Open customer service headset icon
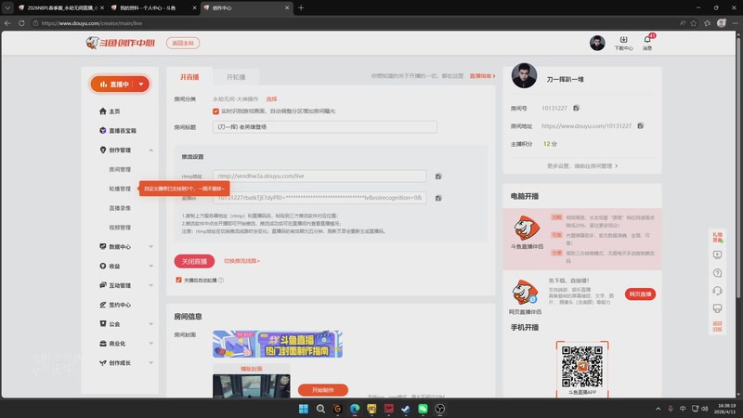Image resolution: width=743 pixels, height=418 pixels. coord(717,291)
